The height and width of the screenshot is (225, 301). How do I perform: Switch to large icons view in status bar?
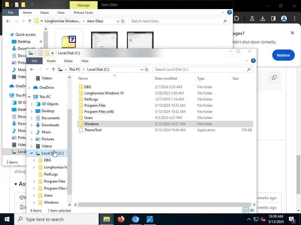click(x=252, y=210)
